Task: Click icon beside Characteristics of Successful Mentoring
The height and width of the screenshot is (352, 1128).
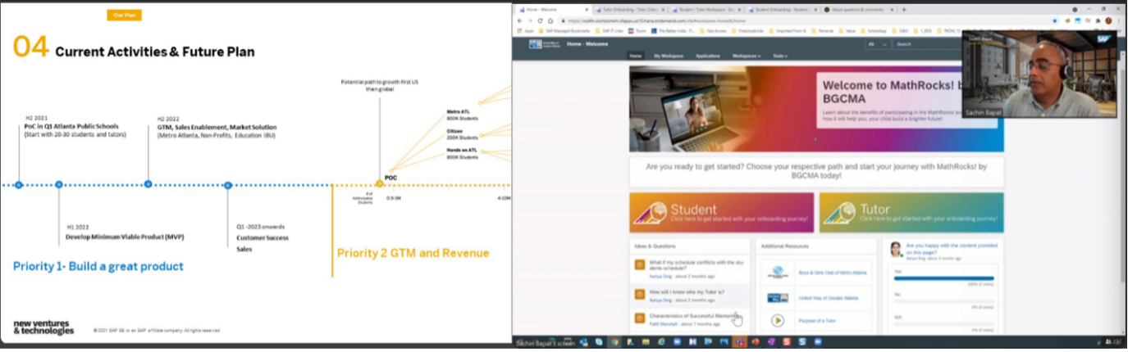Action: click(640, 318)
